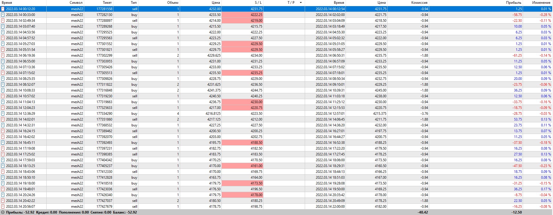
Task: Select the trade icon at 07:13:36
Action: (x=3, y=67)
